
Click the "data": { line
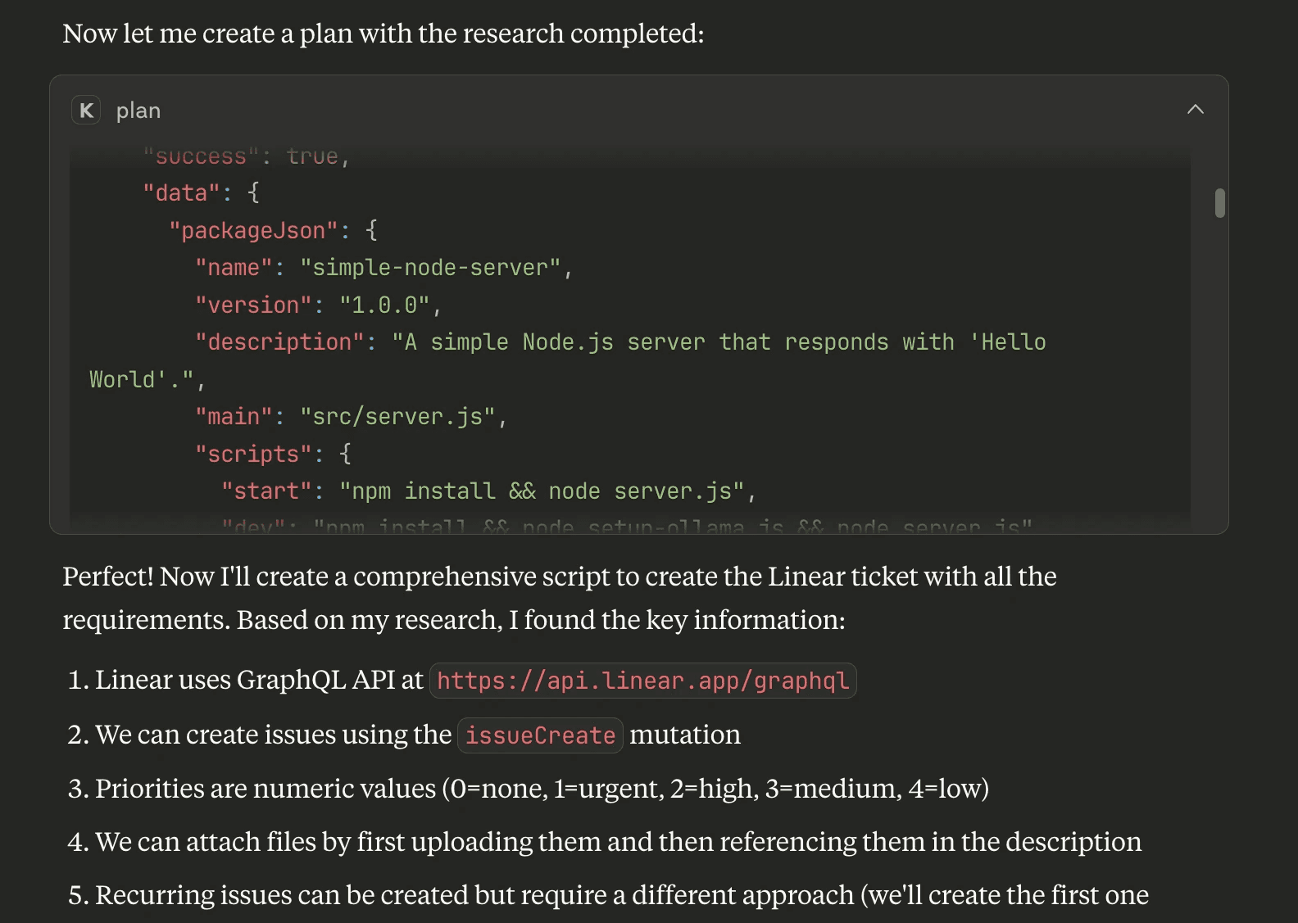tap(201, 193)
